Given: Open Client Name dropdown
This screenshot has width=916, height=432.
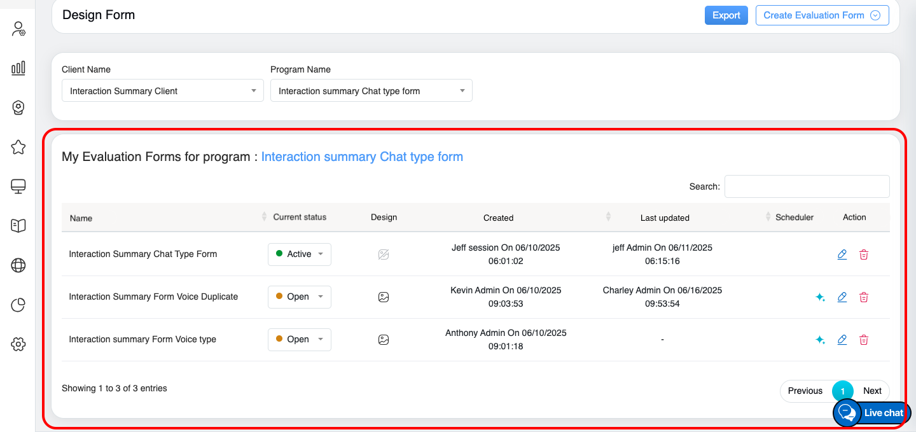Looking at the screenshot, I should coord(162,91).
